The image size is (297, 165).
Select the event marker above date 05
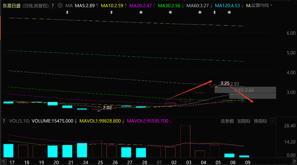tap(215, 12)
